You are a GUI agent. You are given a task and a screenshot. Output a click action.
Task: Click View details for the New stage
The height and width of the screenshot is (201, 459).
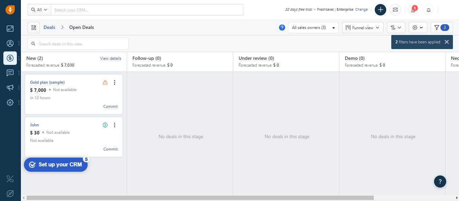[x=111, y=58]
